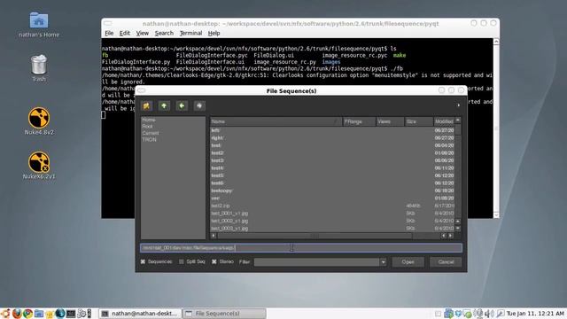The height and width of the screenshot is (319, 567).
Task: Select Root in the bookmarks list
Action: [x=147, y=126]
